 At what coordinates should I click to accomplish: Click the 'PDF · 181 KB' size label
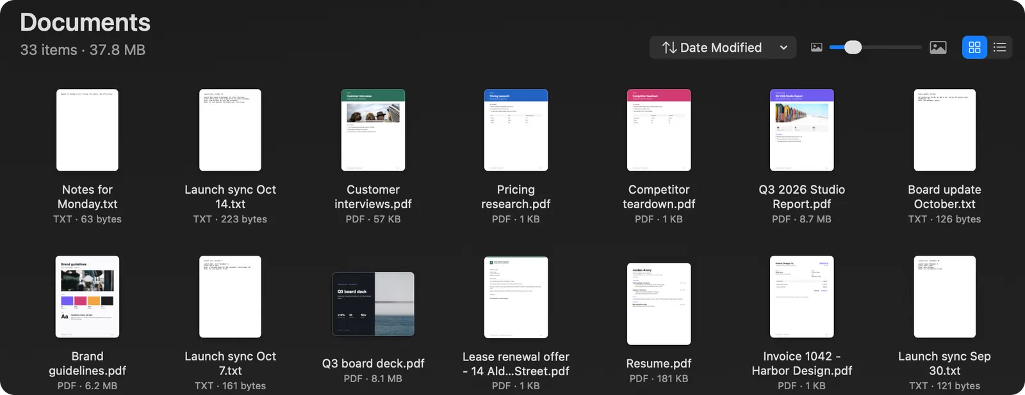(659, 379)
